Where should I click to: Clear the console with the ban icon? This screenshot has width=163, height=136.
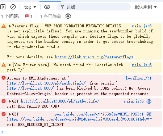click(13, 7)
